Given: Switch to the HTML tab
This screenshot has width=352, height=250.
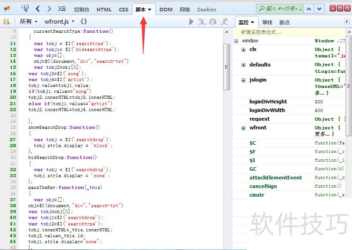Looking at the screenshot, I should (x=104, y=9).
